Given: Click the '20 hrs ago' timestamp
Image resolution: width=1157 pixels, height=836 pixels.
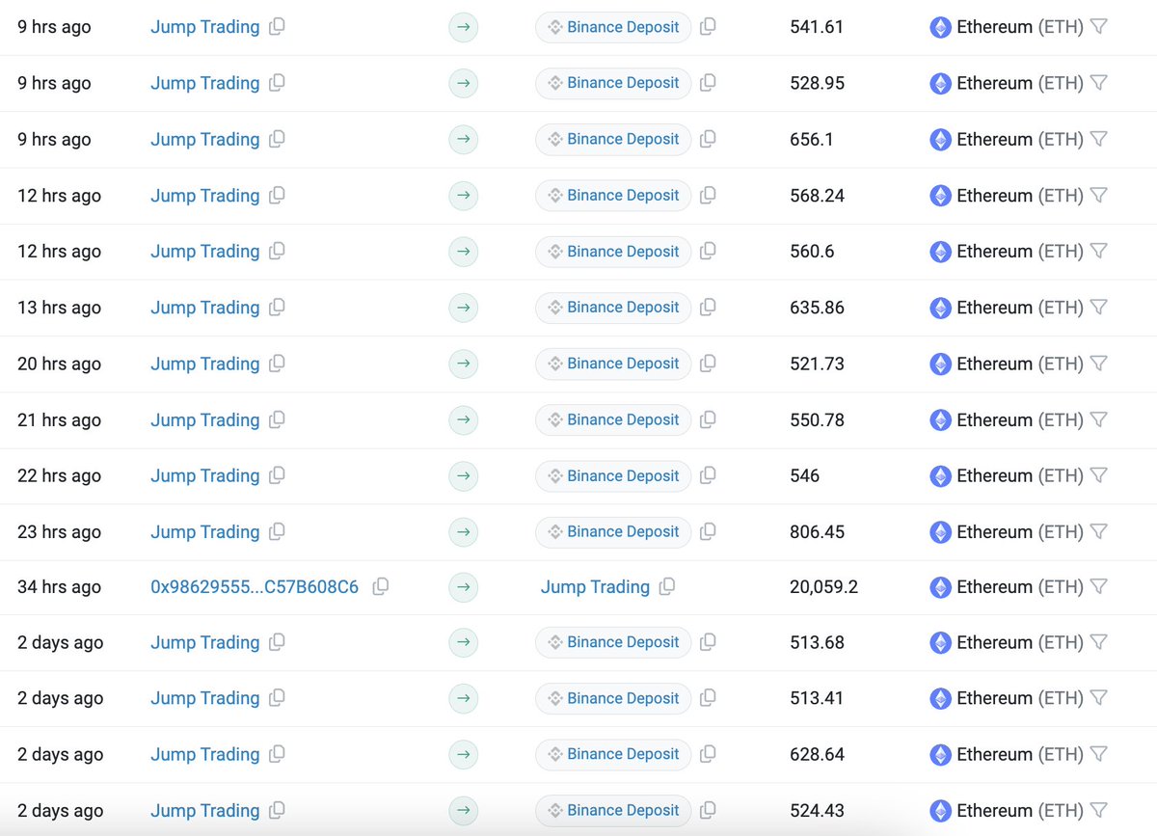Looking at the screenshot, I should coord(59,364).
